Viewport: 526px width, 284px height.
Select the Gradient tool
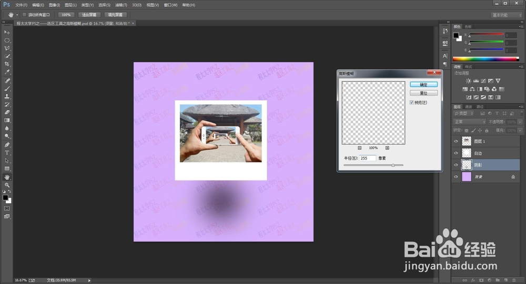(7, 120)
